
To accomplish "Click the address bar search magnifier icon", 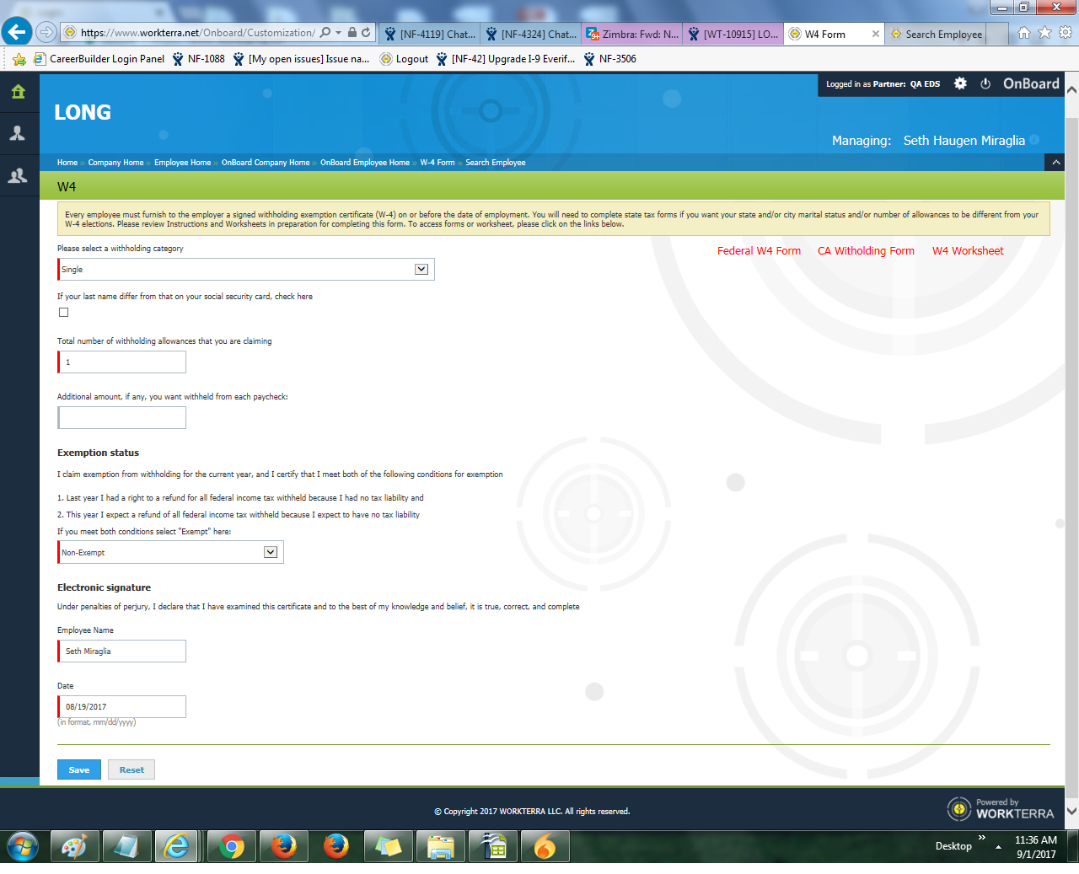I will point(325,33).
